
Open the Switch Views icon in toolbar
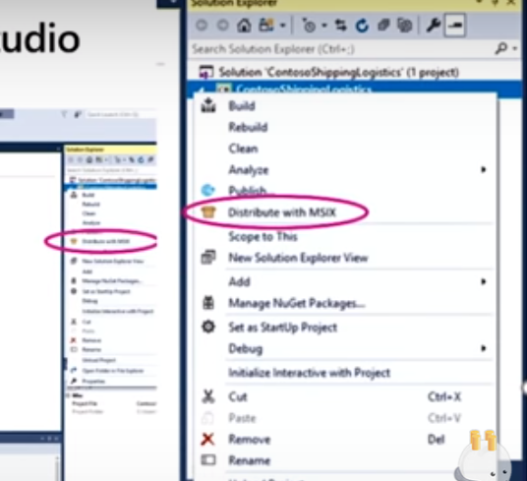(x=266, y=26)
